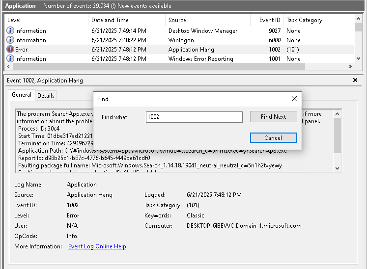
Task: Click description box scroll up arrow
Action: 337,114
